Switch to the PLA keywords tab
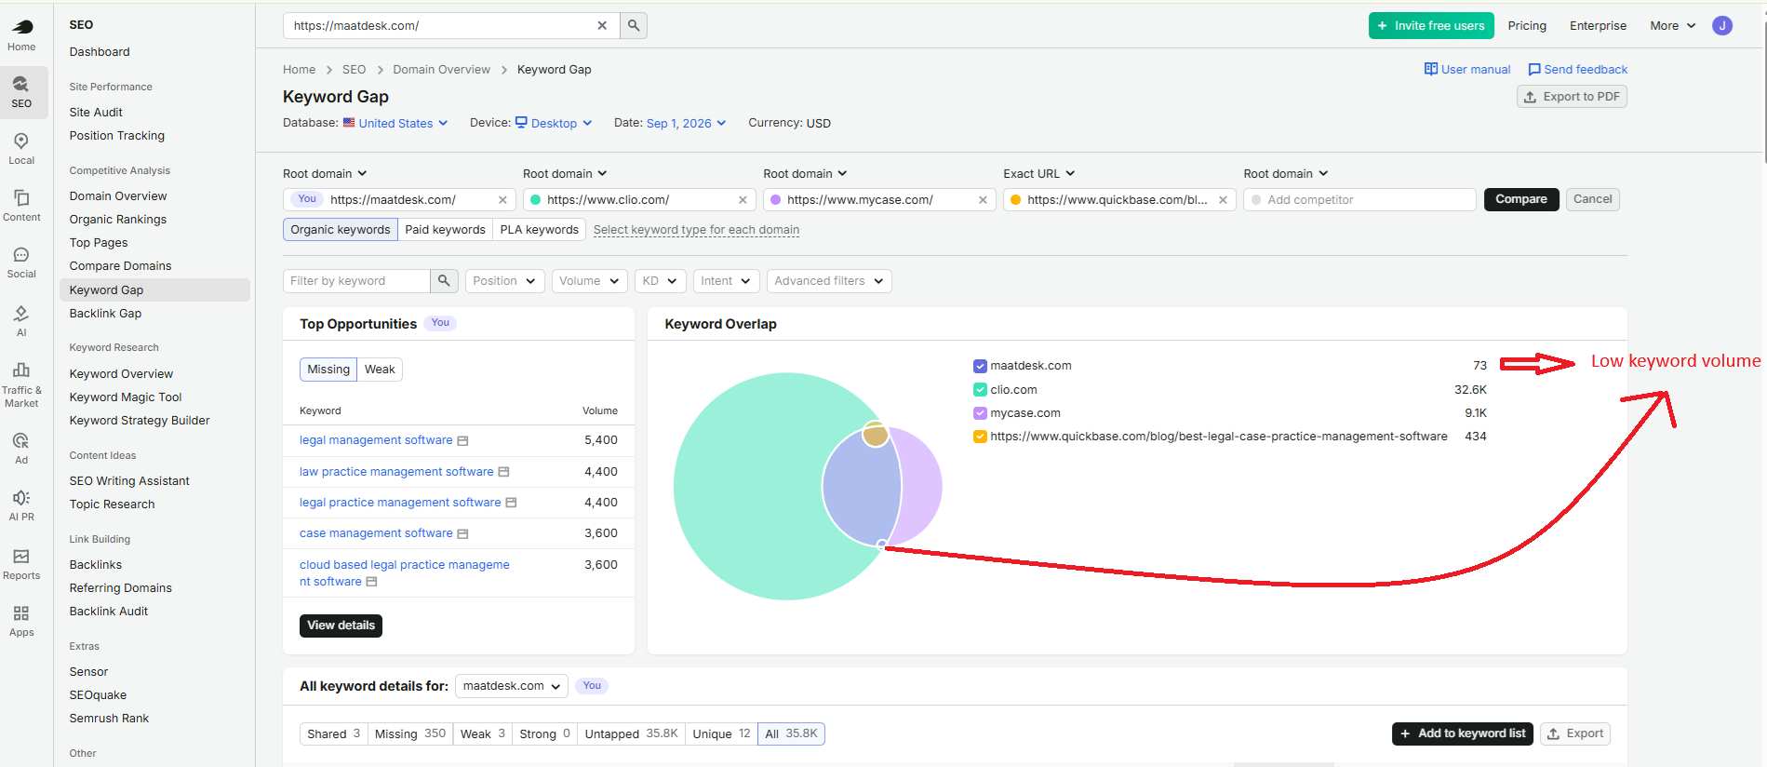Image resolution: width=1767 pixels, height=767 pixels. [539, 230]
